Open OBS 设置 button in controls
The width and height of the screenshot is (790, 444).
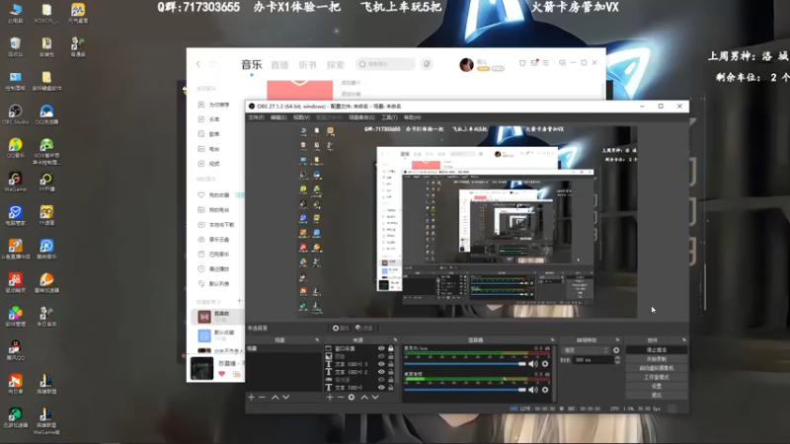click(x=657, y=386)
